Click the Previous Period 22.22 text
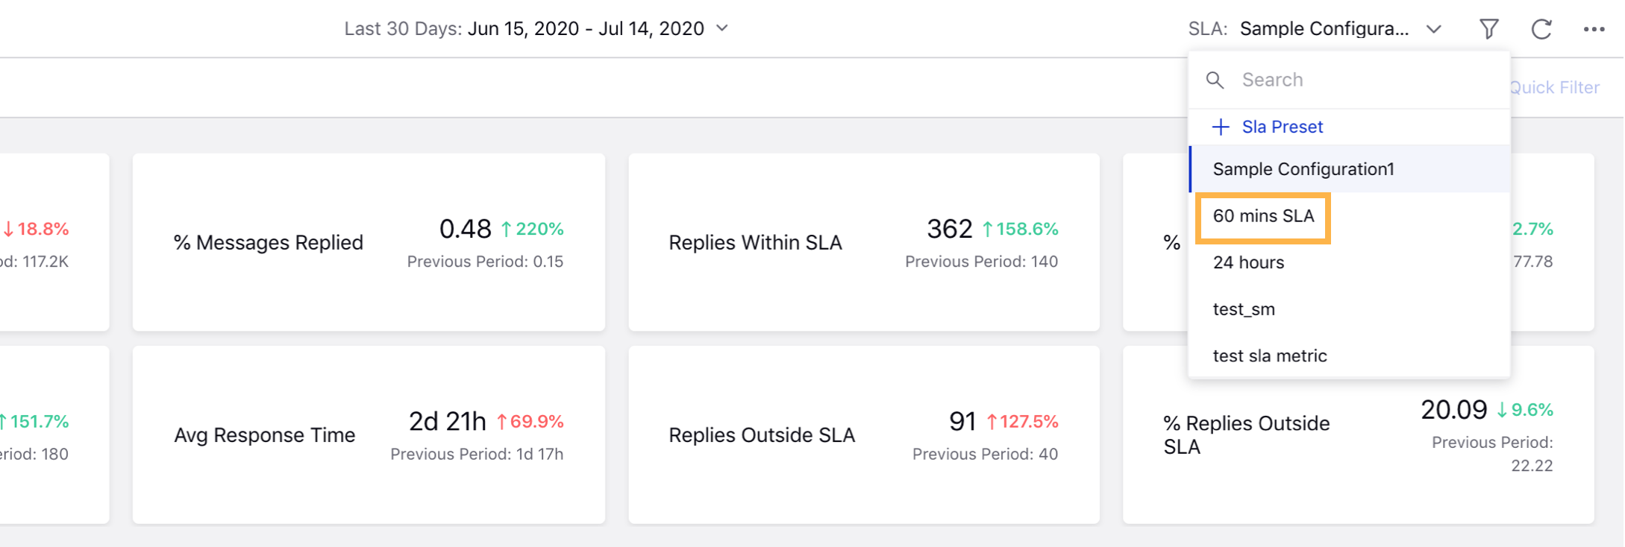The height and width of the screenshot is (547, 1625). tap(1492, 454)
